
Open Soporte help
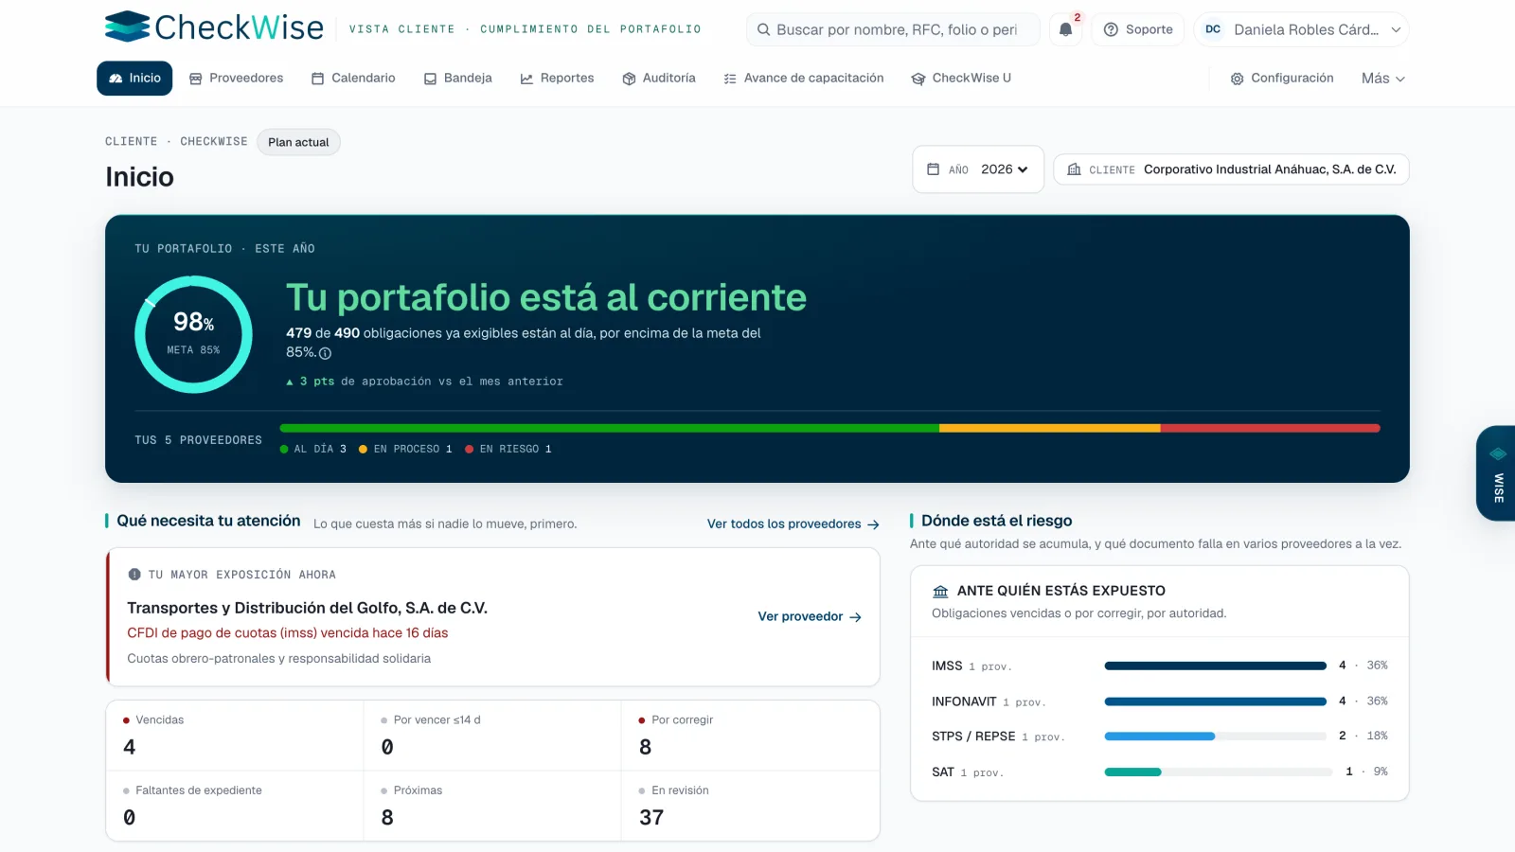(x=1138, y=29)
